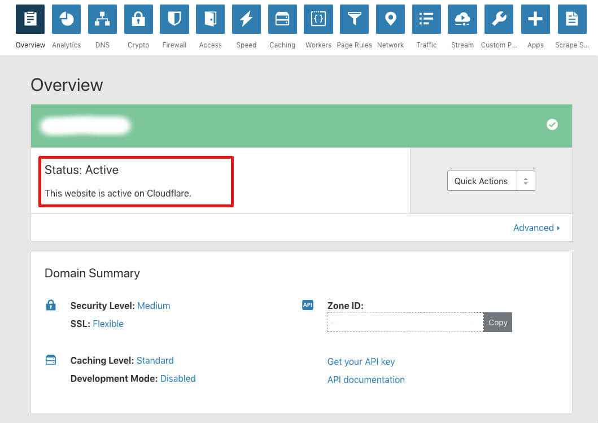
Task: Click the Standard caching level link
Action: point(155,360)
